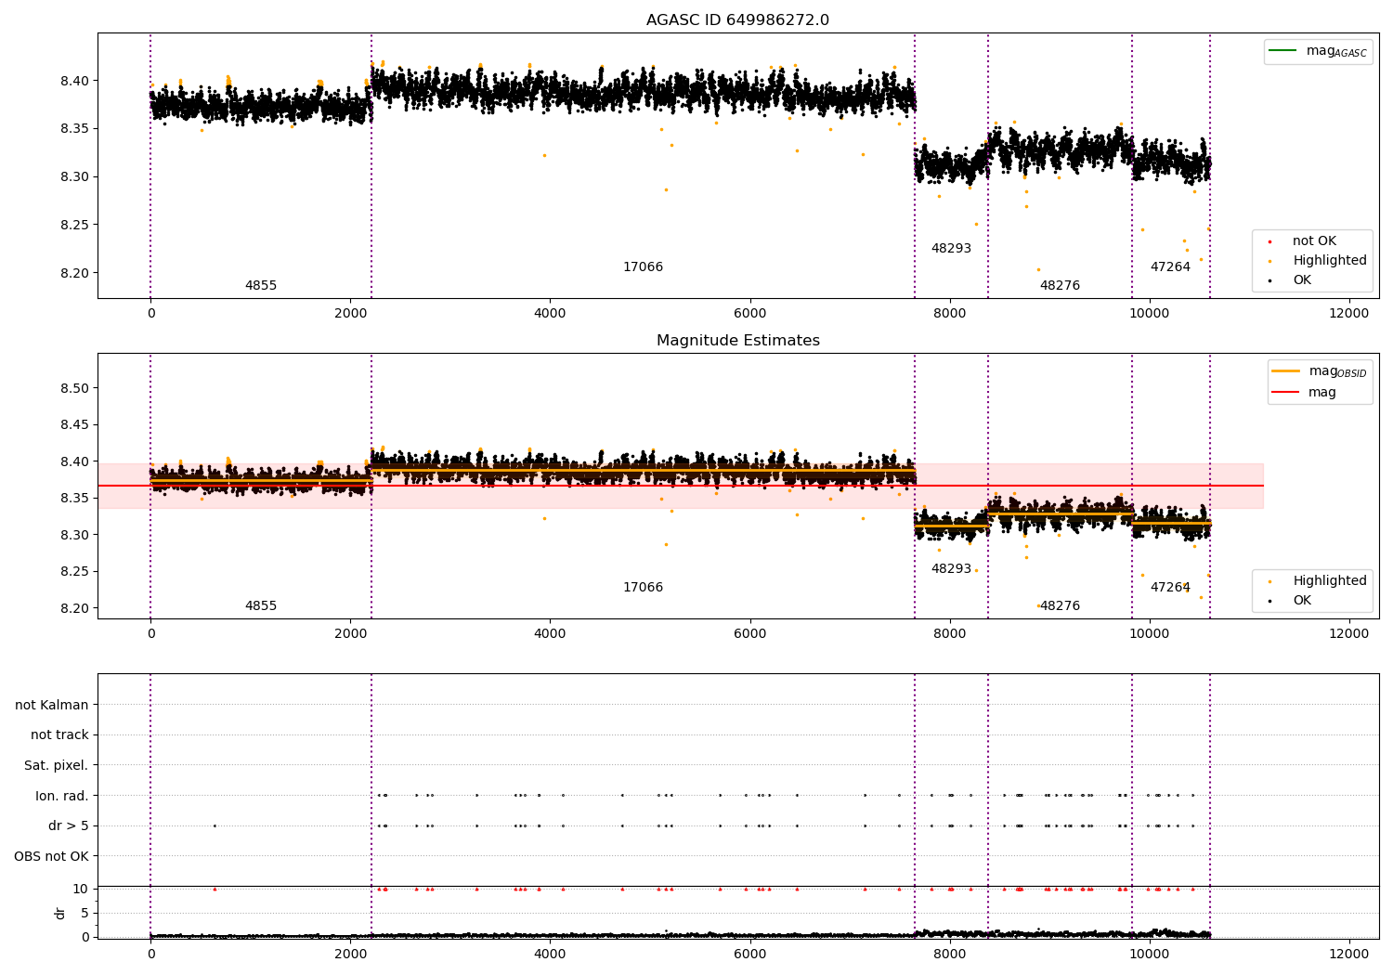Click the 'not Kalman' row label
The width and height of the screenshot is (1393, 975).
pyautogui.click(x=52, y=705)
